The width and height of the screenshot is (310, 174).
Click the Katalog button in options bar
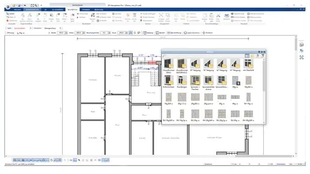148,33
